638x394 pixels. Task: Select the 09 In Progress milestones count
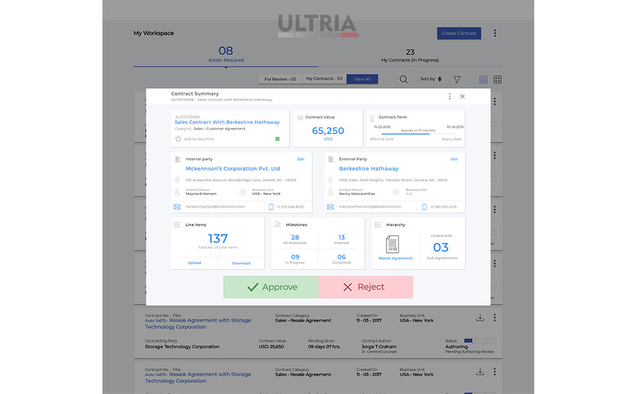(295, 257)
